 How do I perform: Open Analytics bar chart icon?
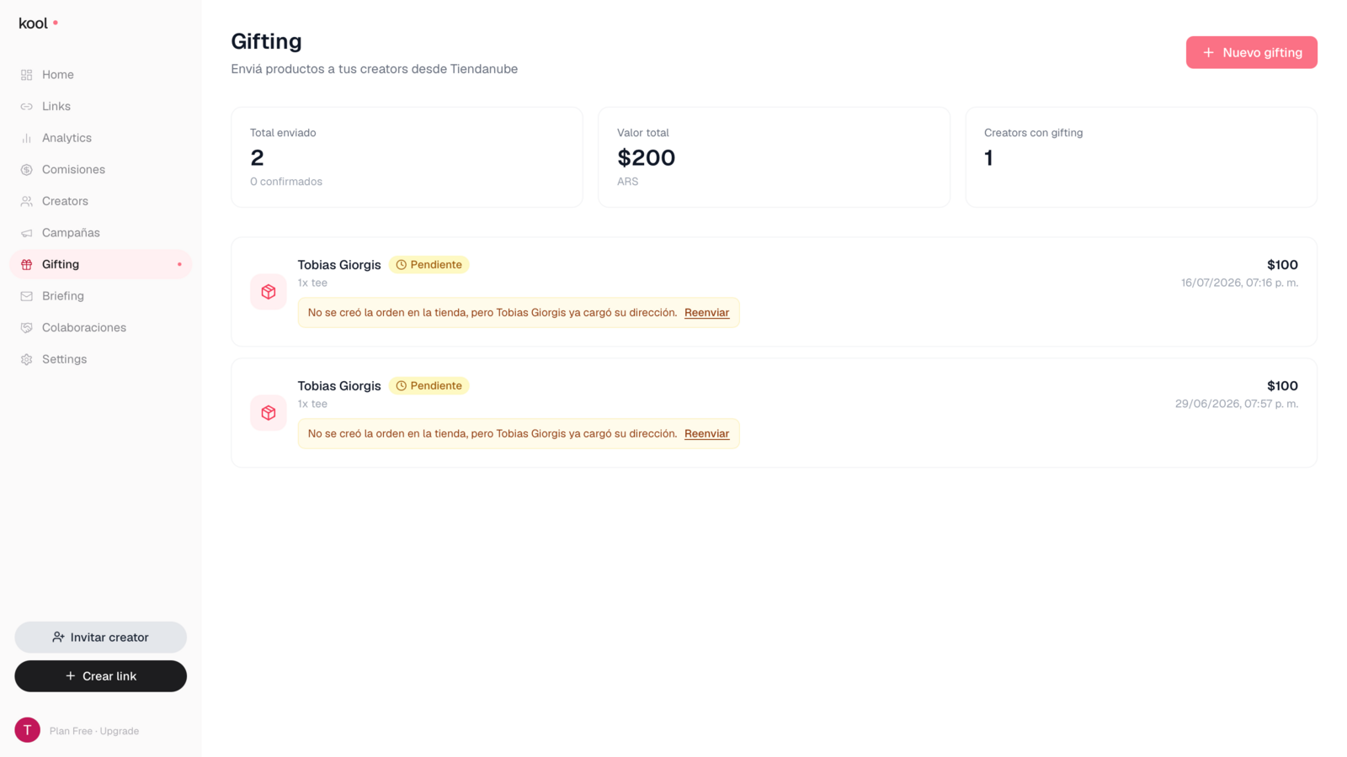(x=27, y=138)
